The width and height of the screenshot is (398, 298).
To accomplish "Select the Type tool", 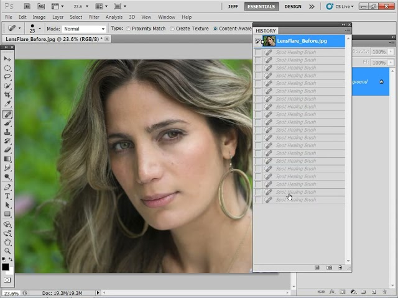I will tap(7, 196).
